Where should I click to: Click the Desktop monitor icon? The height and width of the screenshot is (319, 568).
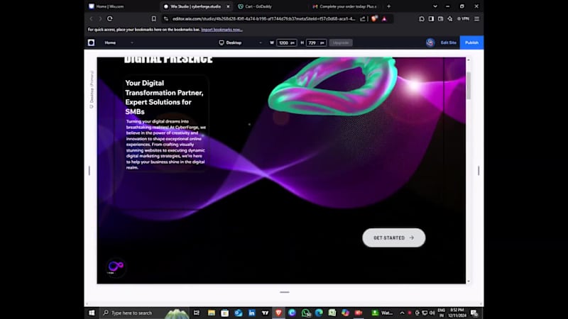pyautogui.click(x=222, y=43)
